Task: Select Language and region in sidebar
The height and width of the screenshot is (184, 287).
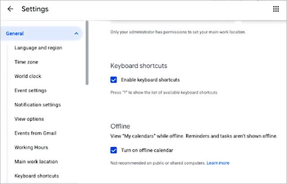Action: point(38,48)
